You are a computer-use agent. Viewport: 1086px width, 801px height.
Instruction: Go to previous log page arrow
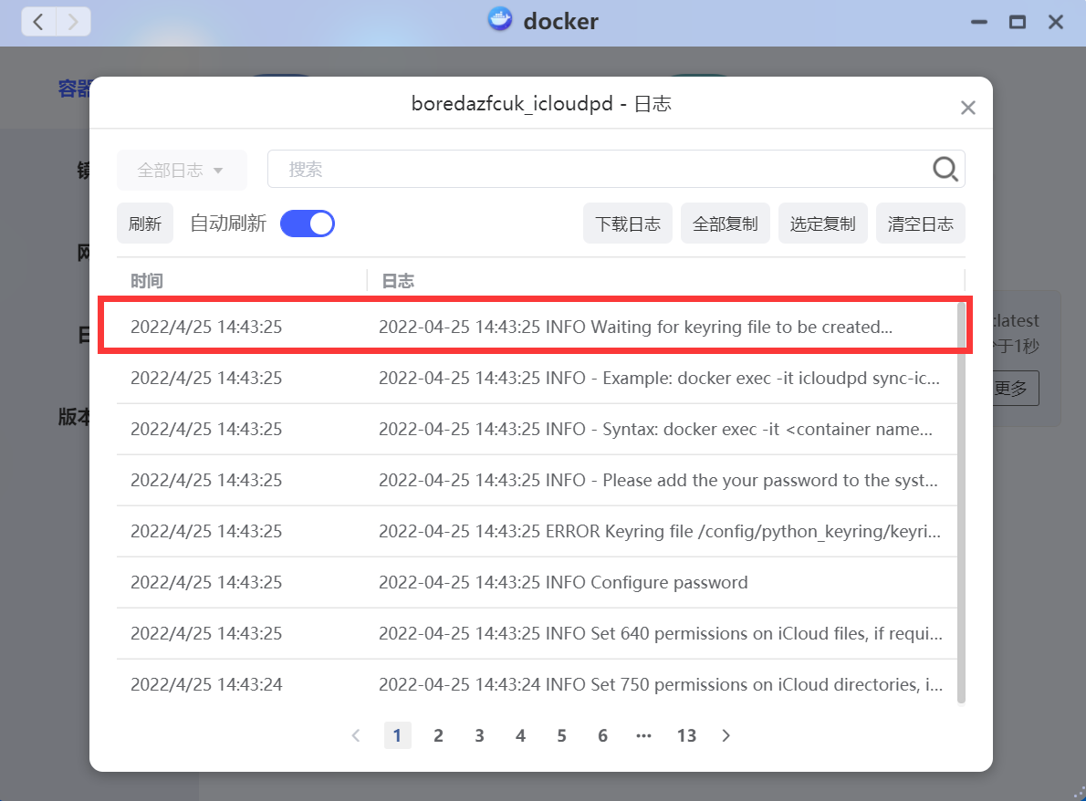(x=356, y=735)
